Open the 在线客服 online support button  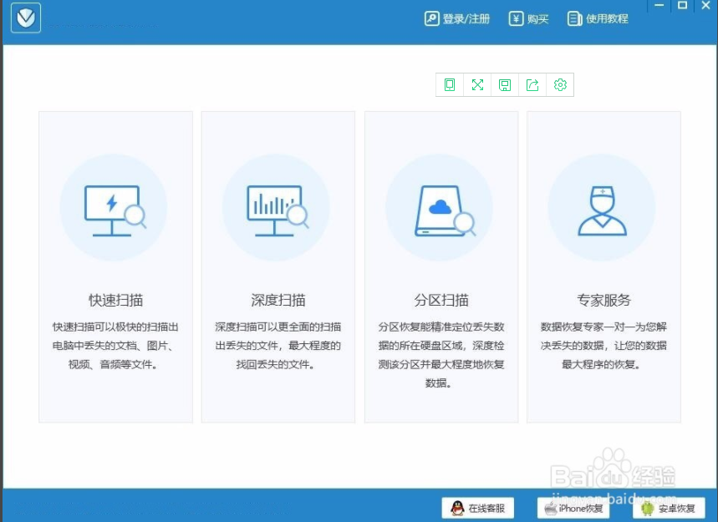pos(477,509)
